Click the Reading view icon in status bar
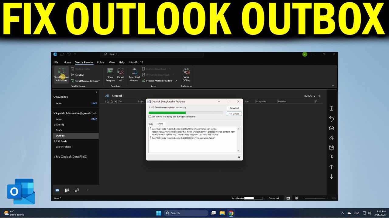The image size is (389, 218). [x=297, y=198]
